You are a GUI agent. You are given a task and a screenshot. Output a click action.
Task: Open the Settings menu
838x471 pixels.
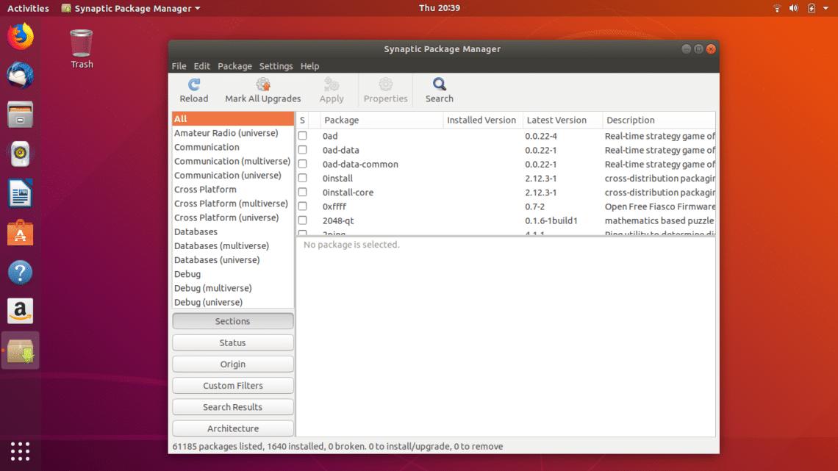[276, 65]
